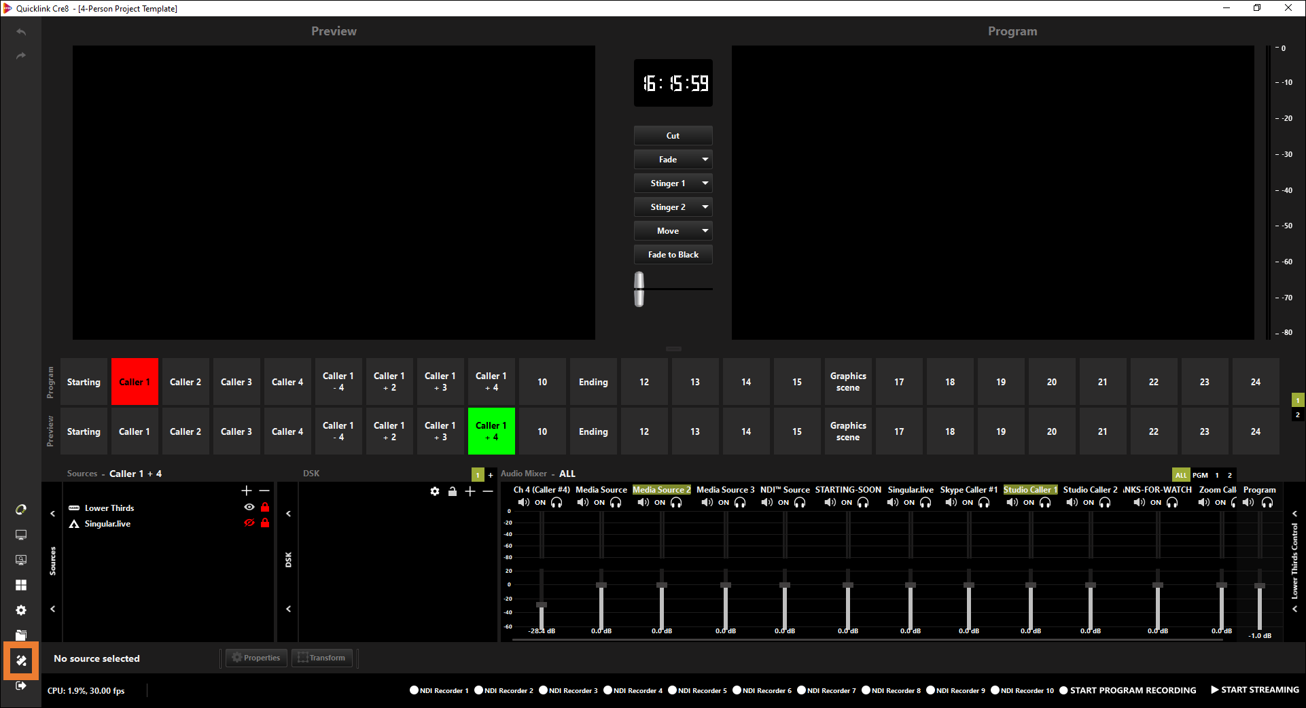The image size is (1306, 708).
Task: Mute the Ch 4 (Caller #4) speaker
Action: (x=523, y=503)
